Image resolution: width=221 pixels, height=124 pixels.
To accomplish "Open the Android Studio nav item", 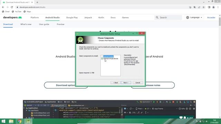I will (x=52, y=18).
